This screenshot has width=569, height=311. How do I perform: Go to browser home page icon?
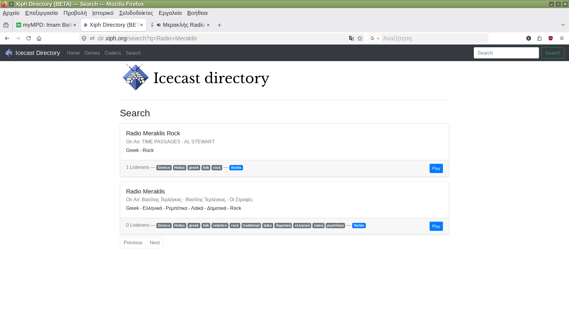click(39, 38)
